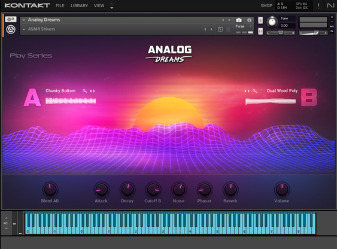
Task: Open the LIBRARY menu
Action: (79, 5)
